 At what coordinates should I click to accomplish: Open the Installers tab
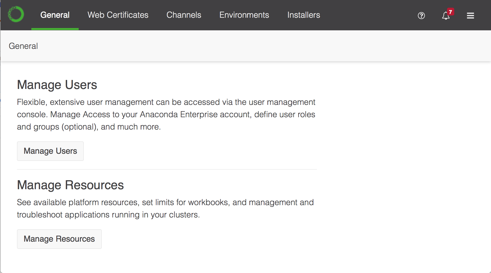(x=304, y=15)
